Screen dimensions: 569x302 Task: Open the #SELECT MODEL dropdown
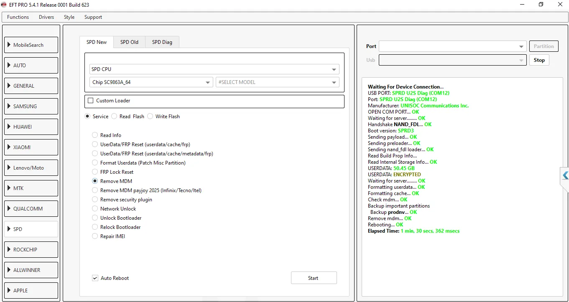[277, 82]
